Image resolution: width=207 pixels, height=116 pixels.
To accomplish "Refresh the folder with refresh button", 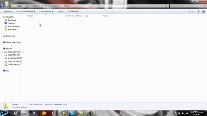I will click(x=167, y=6).
